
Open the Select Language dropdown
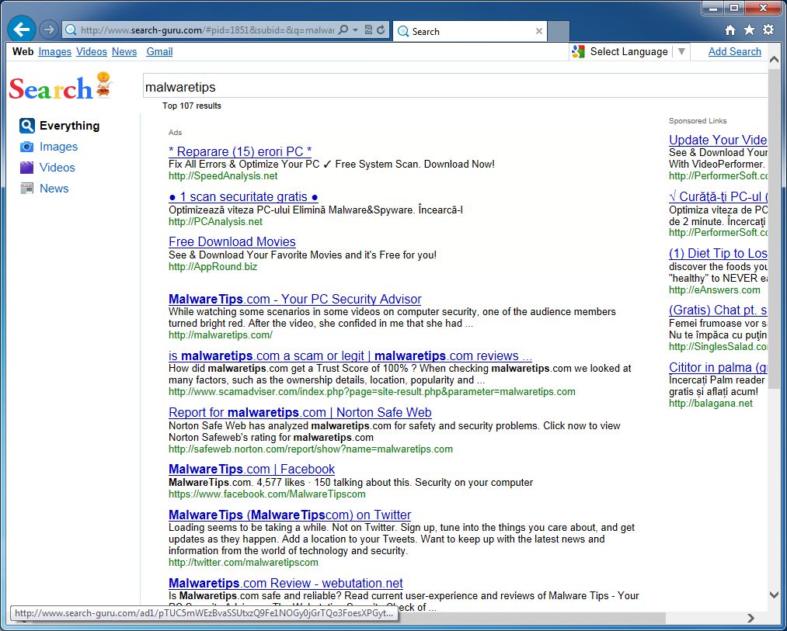681,51
